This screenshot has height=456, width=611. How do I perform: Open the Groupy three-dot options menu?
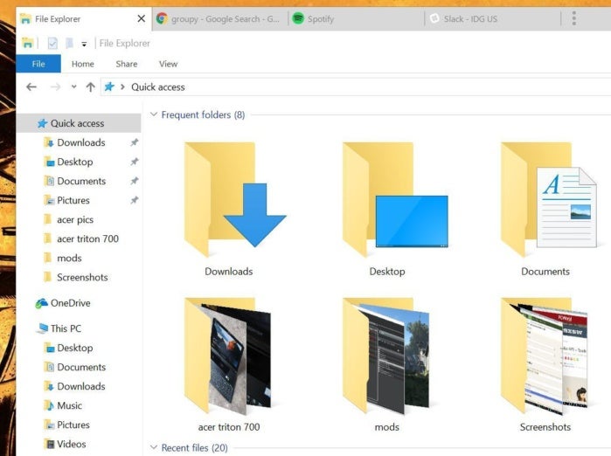[574, 18]
